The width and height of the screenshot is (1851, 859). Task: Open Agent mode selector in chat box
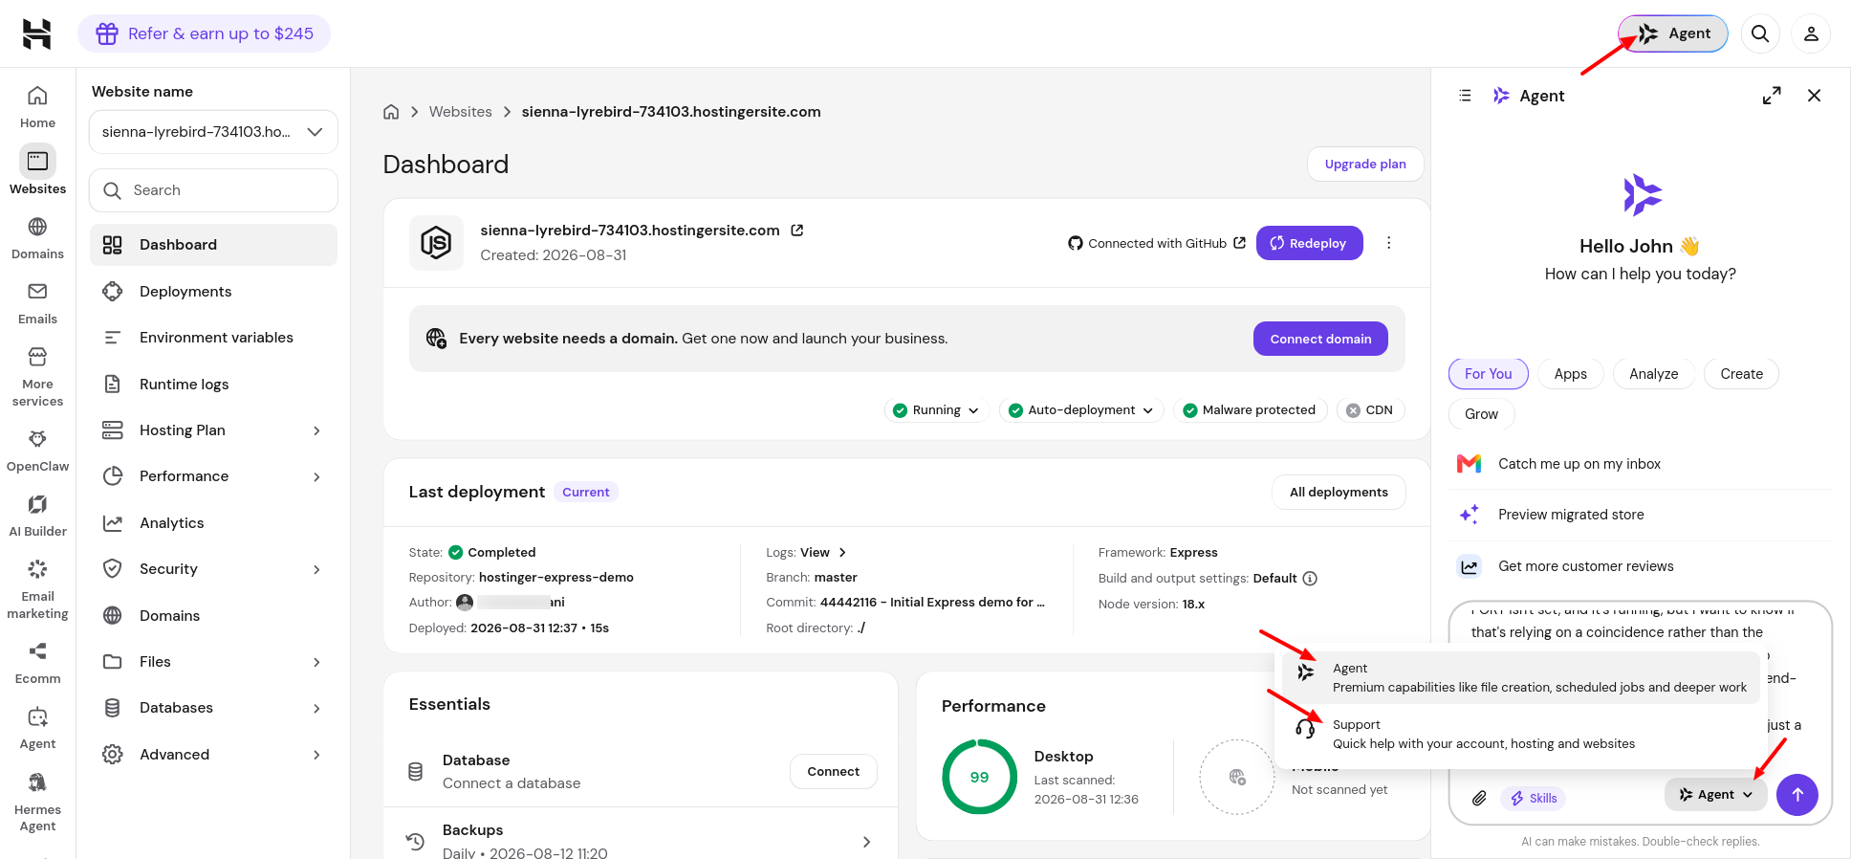(1716, 795)
